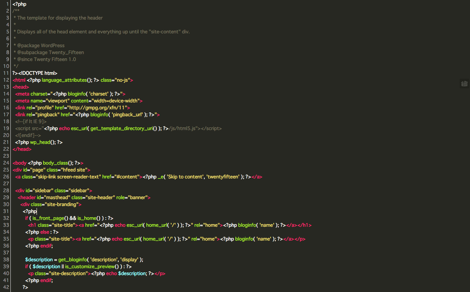This screenshot has width=470, height=292.
Task: Click the 'Skip to content' string
Action: point(185,177)
